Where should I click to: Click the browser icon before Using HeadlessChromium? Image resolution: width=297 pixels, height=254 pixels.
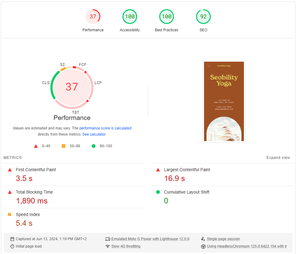pyautogui.click(x=203, y=246)
